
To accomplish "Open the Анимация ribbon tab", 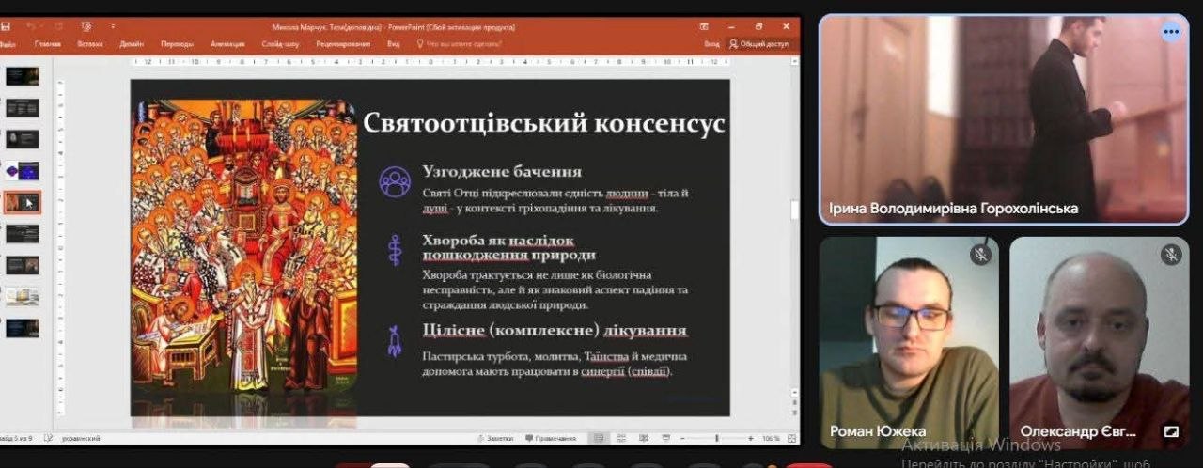I will pos(227,43).
